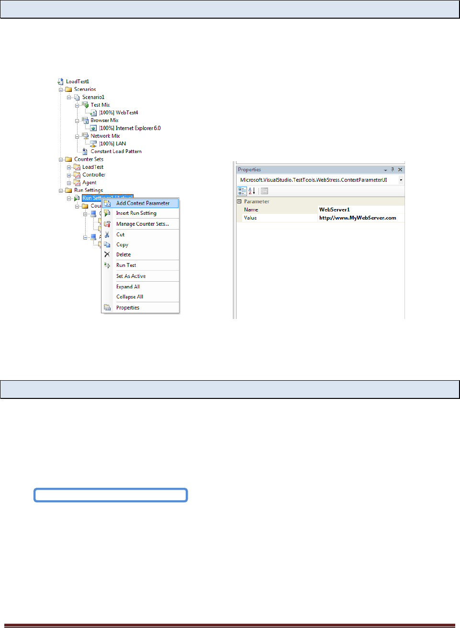Collapse the Run Settings folder node
The height and width of the screenshot is (628, 460).
[61, 190]
